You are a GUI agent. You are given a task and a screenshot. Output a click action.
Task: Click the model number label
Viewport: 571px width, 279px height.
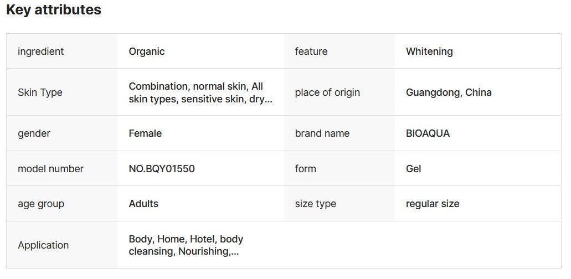[50, 169]
